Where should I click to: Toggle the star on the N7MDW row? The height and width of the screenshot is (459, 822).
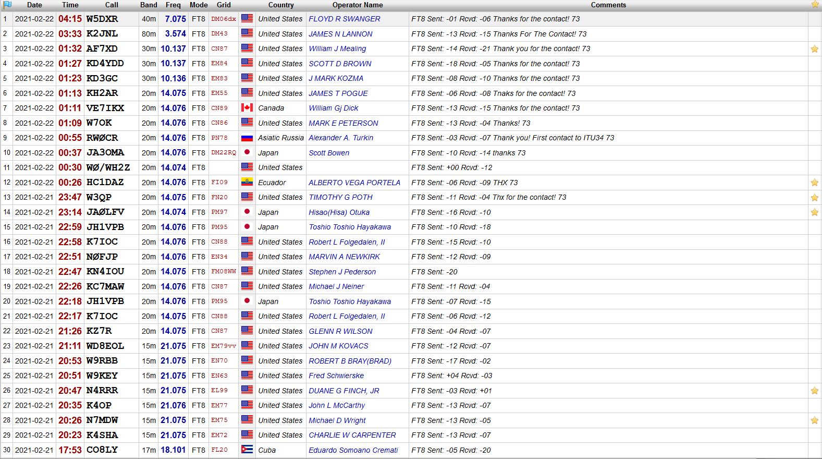(x=814, y=420)
